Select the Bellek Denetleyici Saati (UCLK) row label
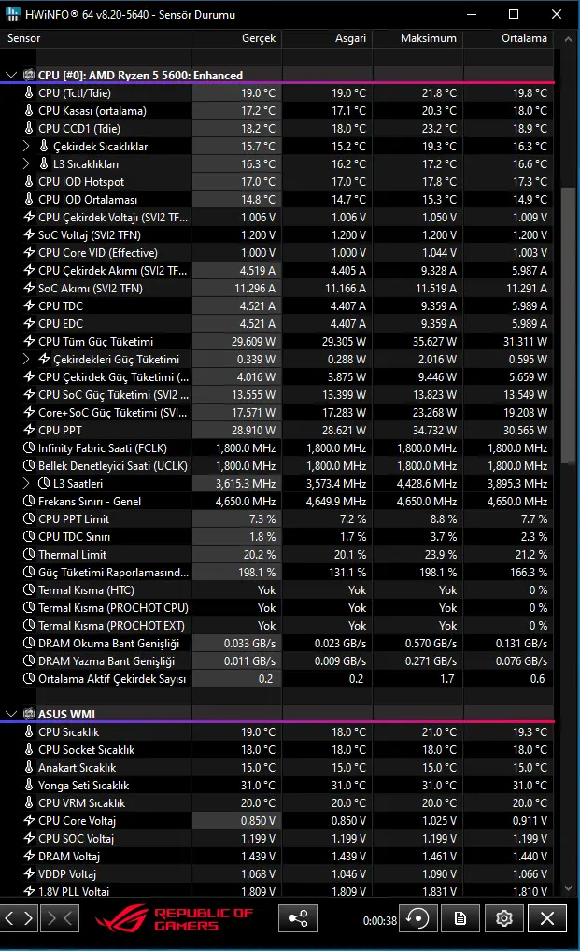Image resolution: width=580 pixels, height=951 pixels. tap(113, 466)
